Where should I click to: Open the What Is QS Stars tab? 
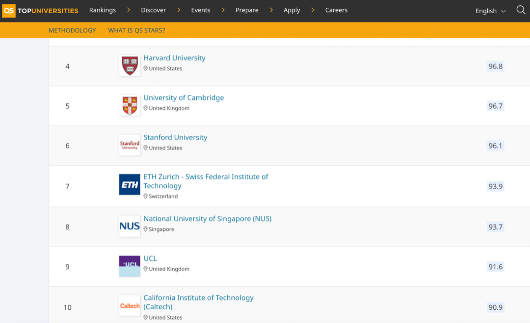[x=136, y=30]
